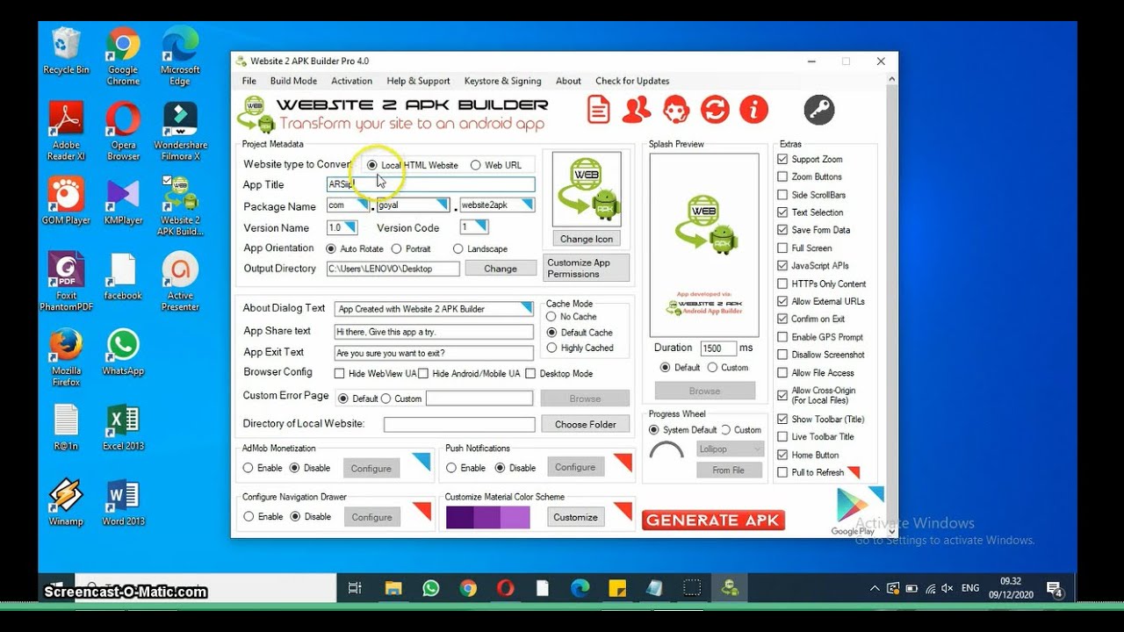Select the Active Presenter desktop icon
This screenshot has height=632, width=1124.
pyautogui.click(x=180, y=282)
